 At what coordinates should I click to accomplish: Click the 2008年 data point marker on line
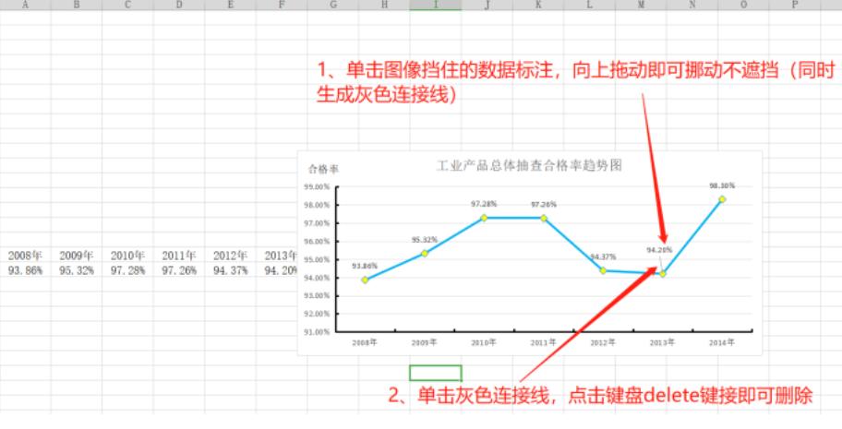(366, 280)
